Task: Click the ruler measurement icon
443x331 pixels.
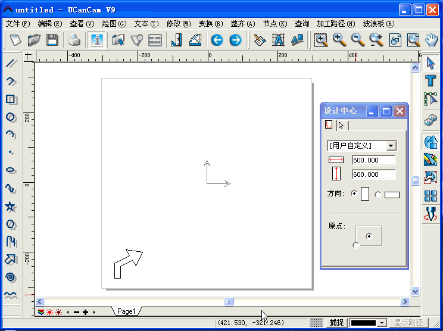Action: (177, 40)
